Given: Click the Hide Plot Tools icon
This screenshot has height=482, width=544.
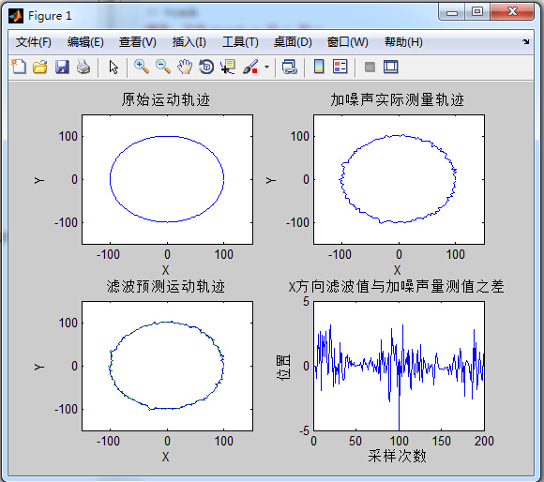Looking at the screenshot, I should point(370,67).
